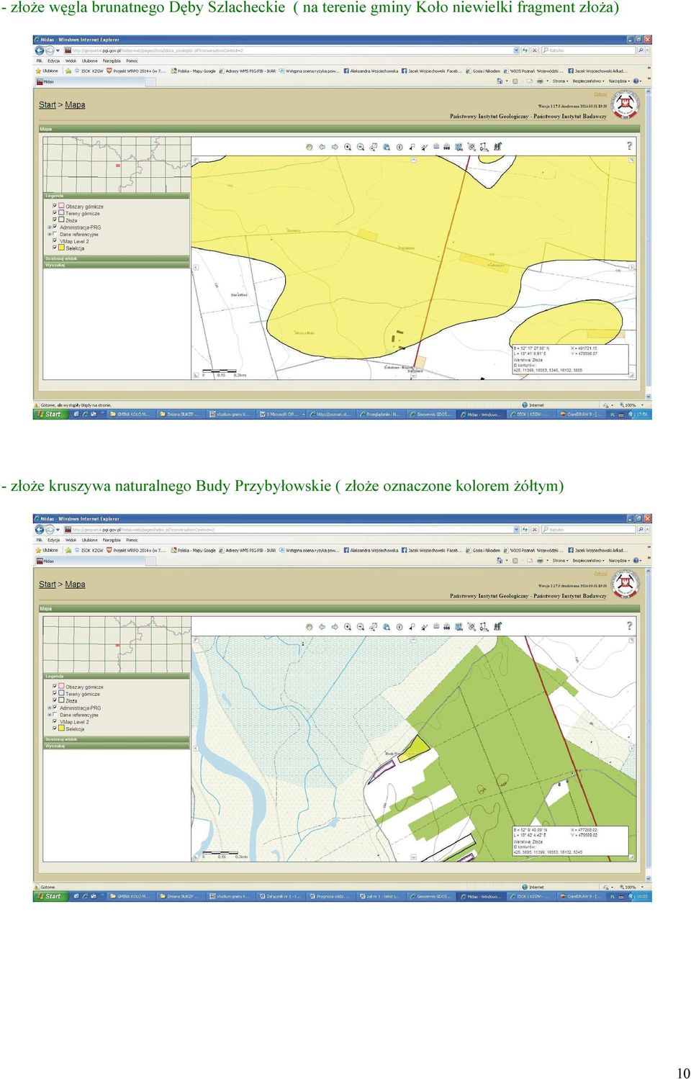Screen dimensions: 691x1079
Task: Expand Dane referencyjne node in upper legend
Action: coord(49,234)
